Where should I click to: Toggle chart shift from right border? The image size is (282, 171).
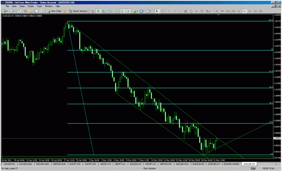[x=128, y=11]
